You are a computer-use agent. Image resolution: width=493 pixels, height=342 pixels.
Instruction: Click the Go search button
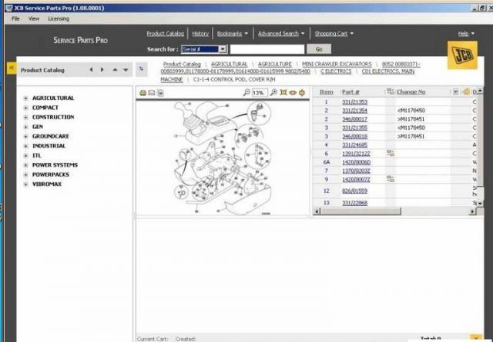click(319, 49)
